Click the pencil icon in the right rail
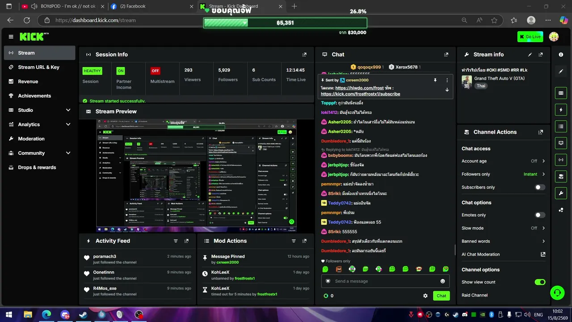The image size is (572, 322). coord(561,71)
